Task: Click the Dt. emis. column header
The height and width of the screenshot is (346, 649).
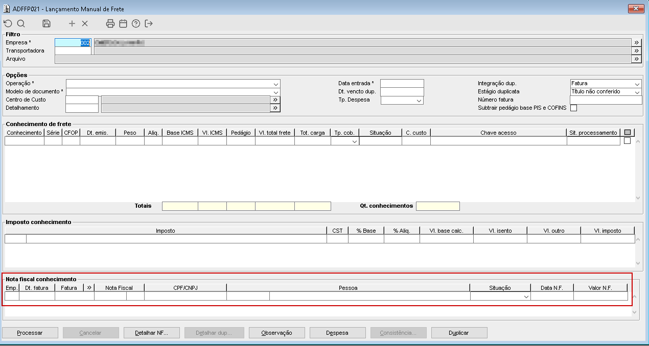Action: click(98, 133)
